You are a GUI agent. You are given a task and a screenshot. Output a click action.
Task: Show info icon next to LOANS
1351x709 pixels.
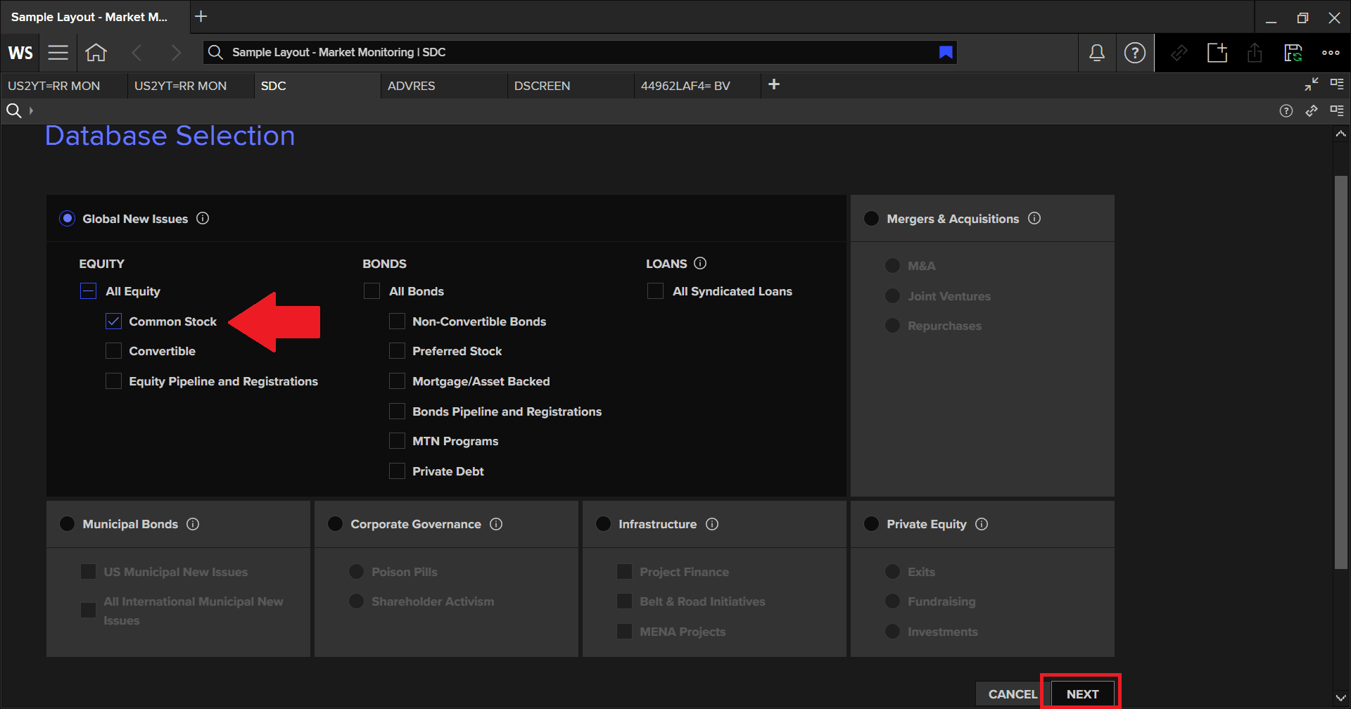(x=700, y=263)
